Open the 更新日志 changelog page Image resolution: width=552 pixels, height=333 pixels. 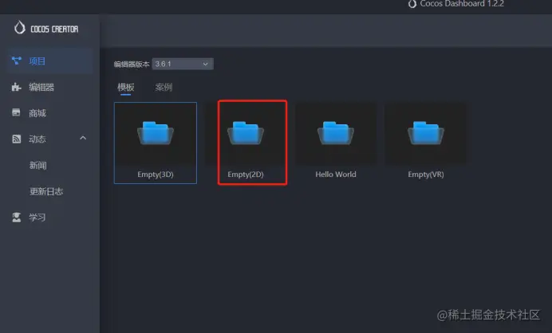(46, 191)
